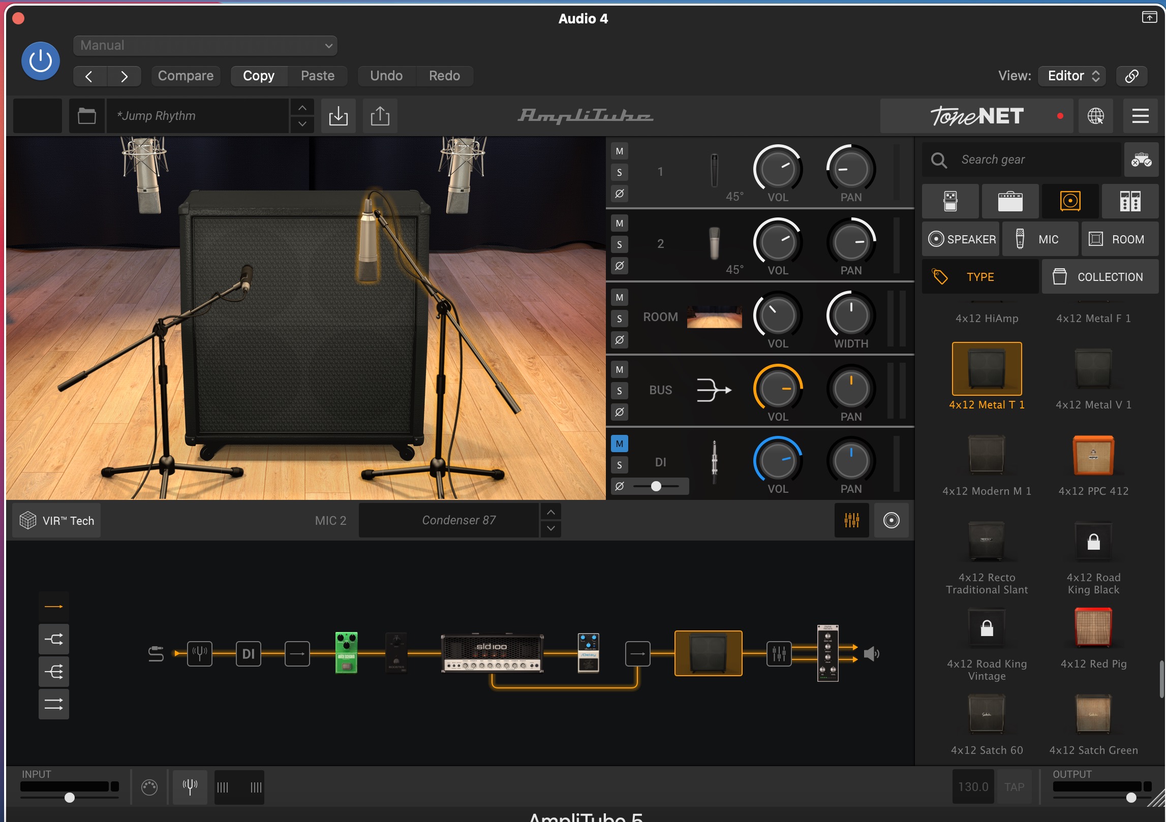Viewport: 1166px width, 822px height.
Task: Select the rack effects gear category
Action: click(x=1130, y=202)
